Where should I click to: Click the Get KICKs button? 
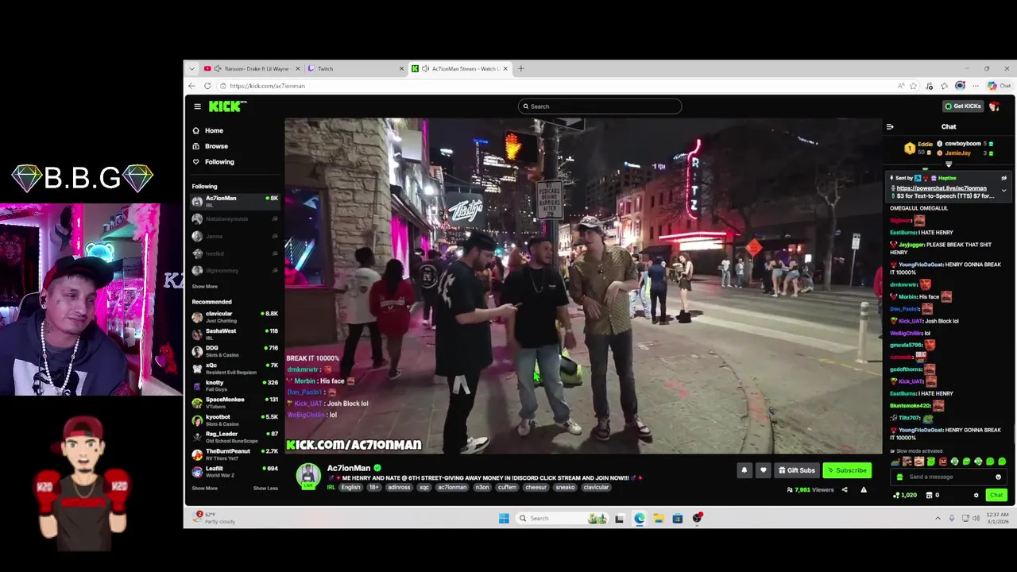tap(963, 106)
